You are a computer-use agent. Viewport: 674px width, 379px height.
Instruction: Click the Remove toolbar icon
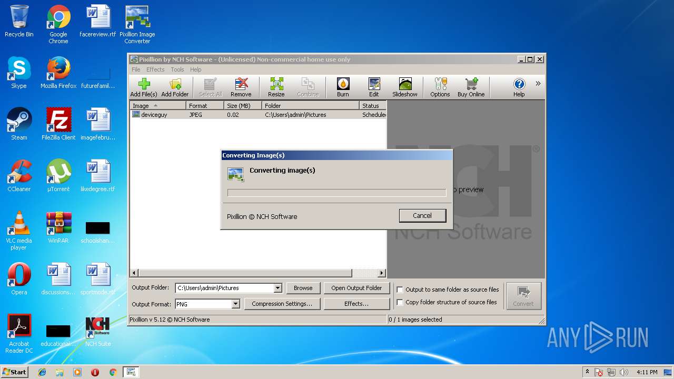241,87
